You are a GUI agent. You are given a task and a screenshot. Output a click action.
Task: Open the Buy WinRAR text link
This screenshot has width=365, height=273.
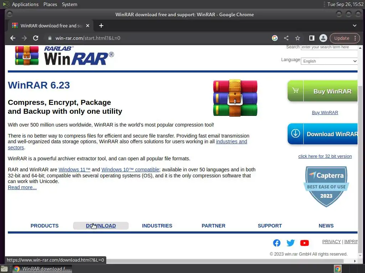click(x=325, y=113)
